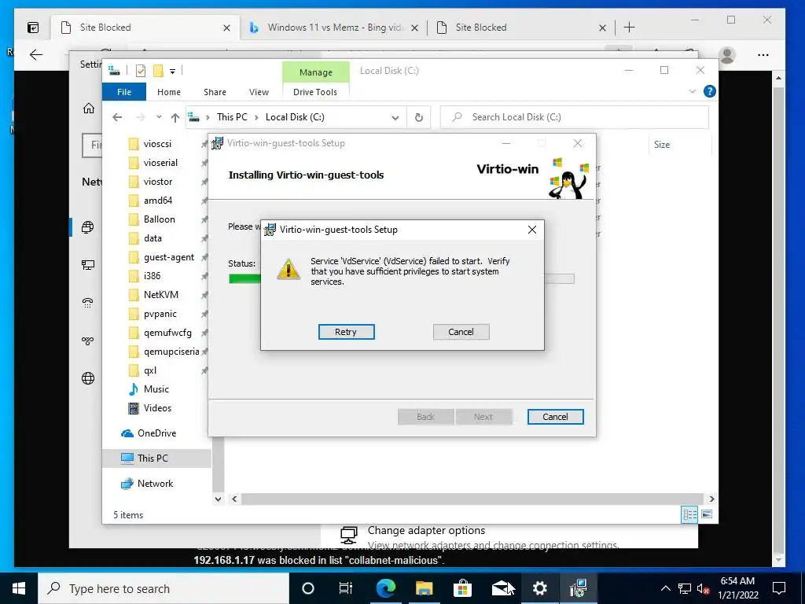Select the i386 folder in navigation pane

pos(152,276)
